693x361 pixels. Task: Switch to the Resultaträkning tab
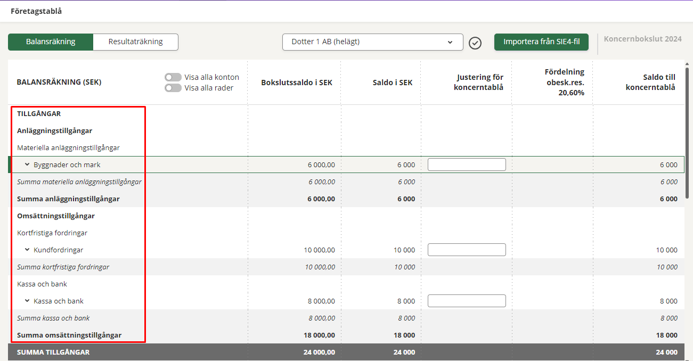[x=135, y=42]
